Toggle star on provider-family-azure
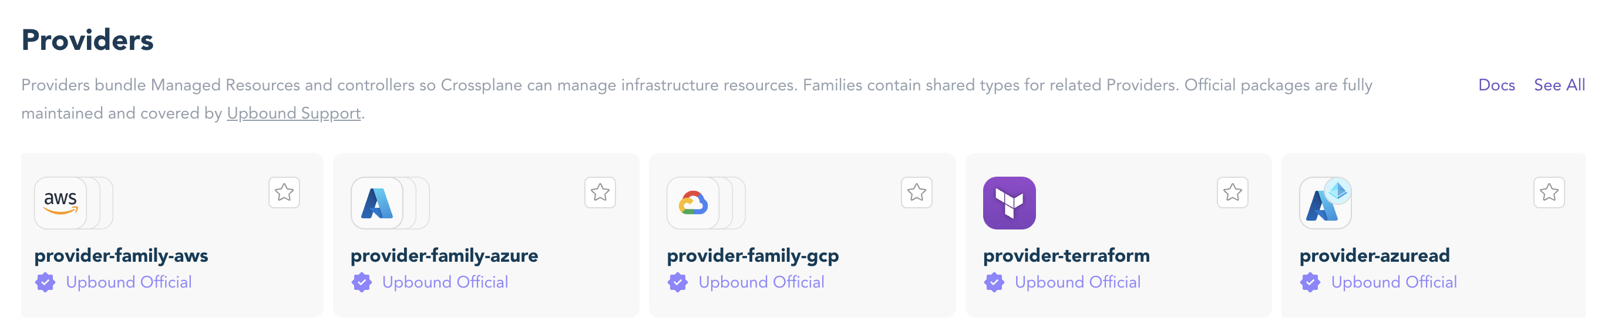 pyautogui.click(x=600, y=192)
